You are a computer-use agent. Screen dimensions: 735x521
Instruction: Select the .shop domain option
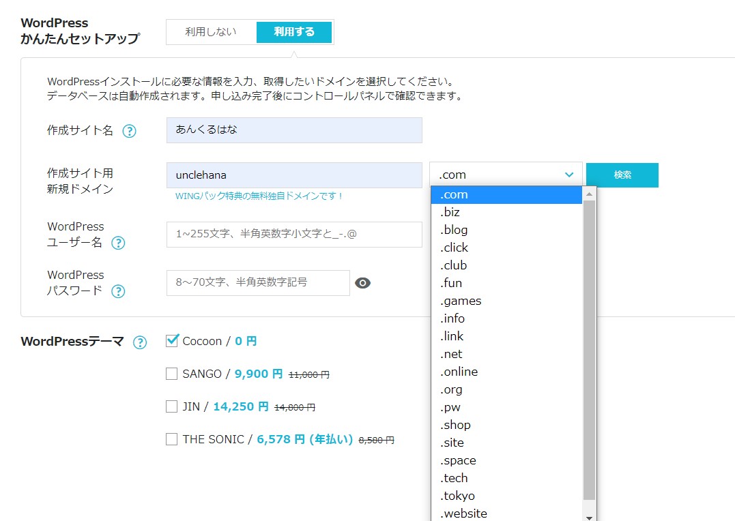coord(506,425)
